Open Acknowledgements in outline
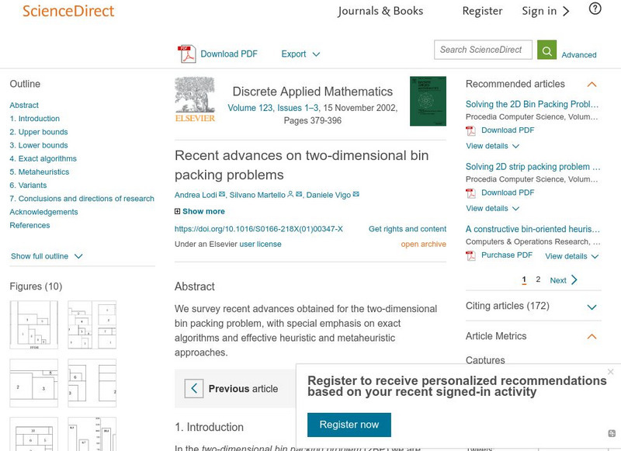Screen dimensions: 621x451 click(43, 212)
